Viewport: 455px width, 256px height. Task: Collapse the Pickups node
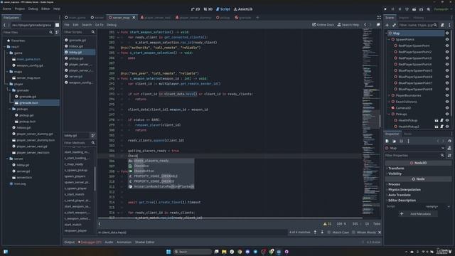click(x=389, y=114)
